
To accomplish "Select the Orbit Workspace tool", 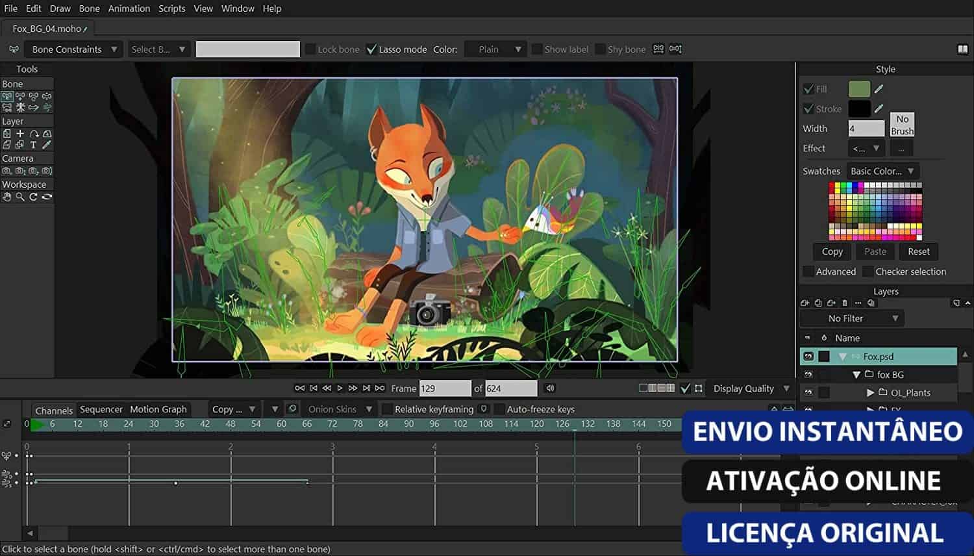I will (x=47, y=197).
